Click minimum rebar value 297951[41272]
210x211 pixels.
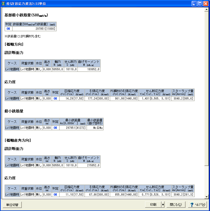73,128
